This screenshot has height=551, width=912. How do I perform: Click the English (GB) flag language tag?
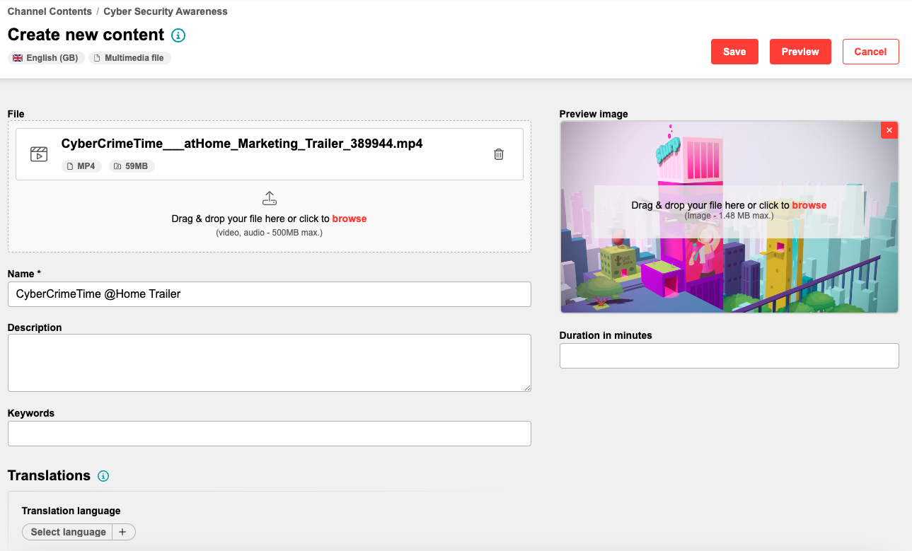[46, 58]
